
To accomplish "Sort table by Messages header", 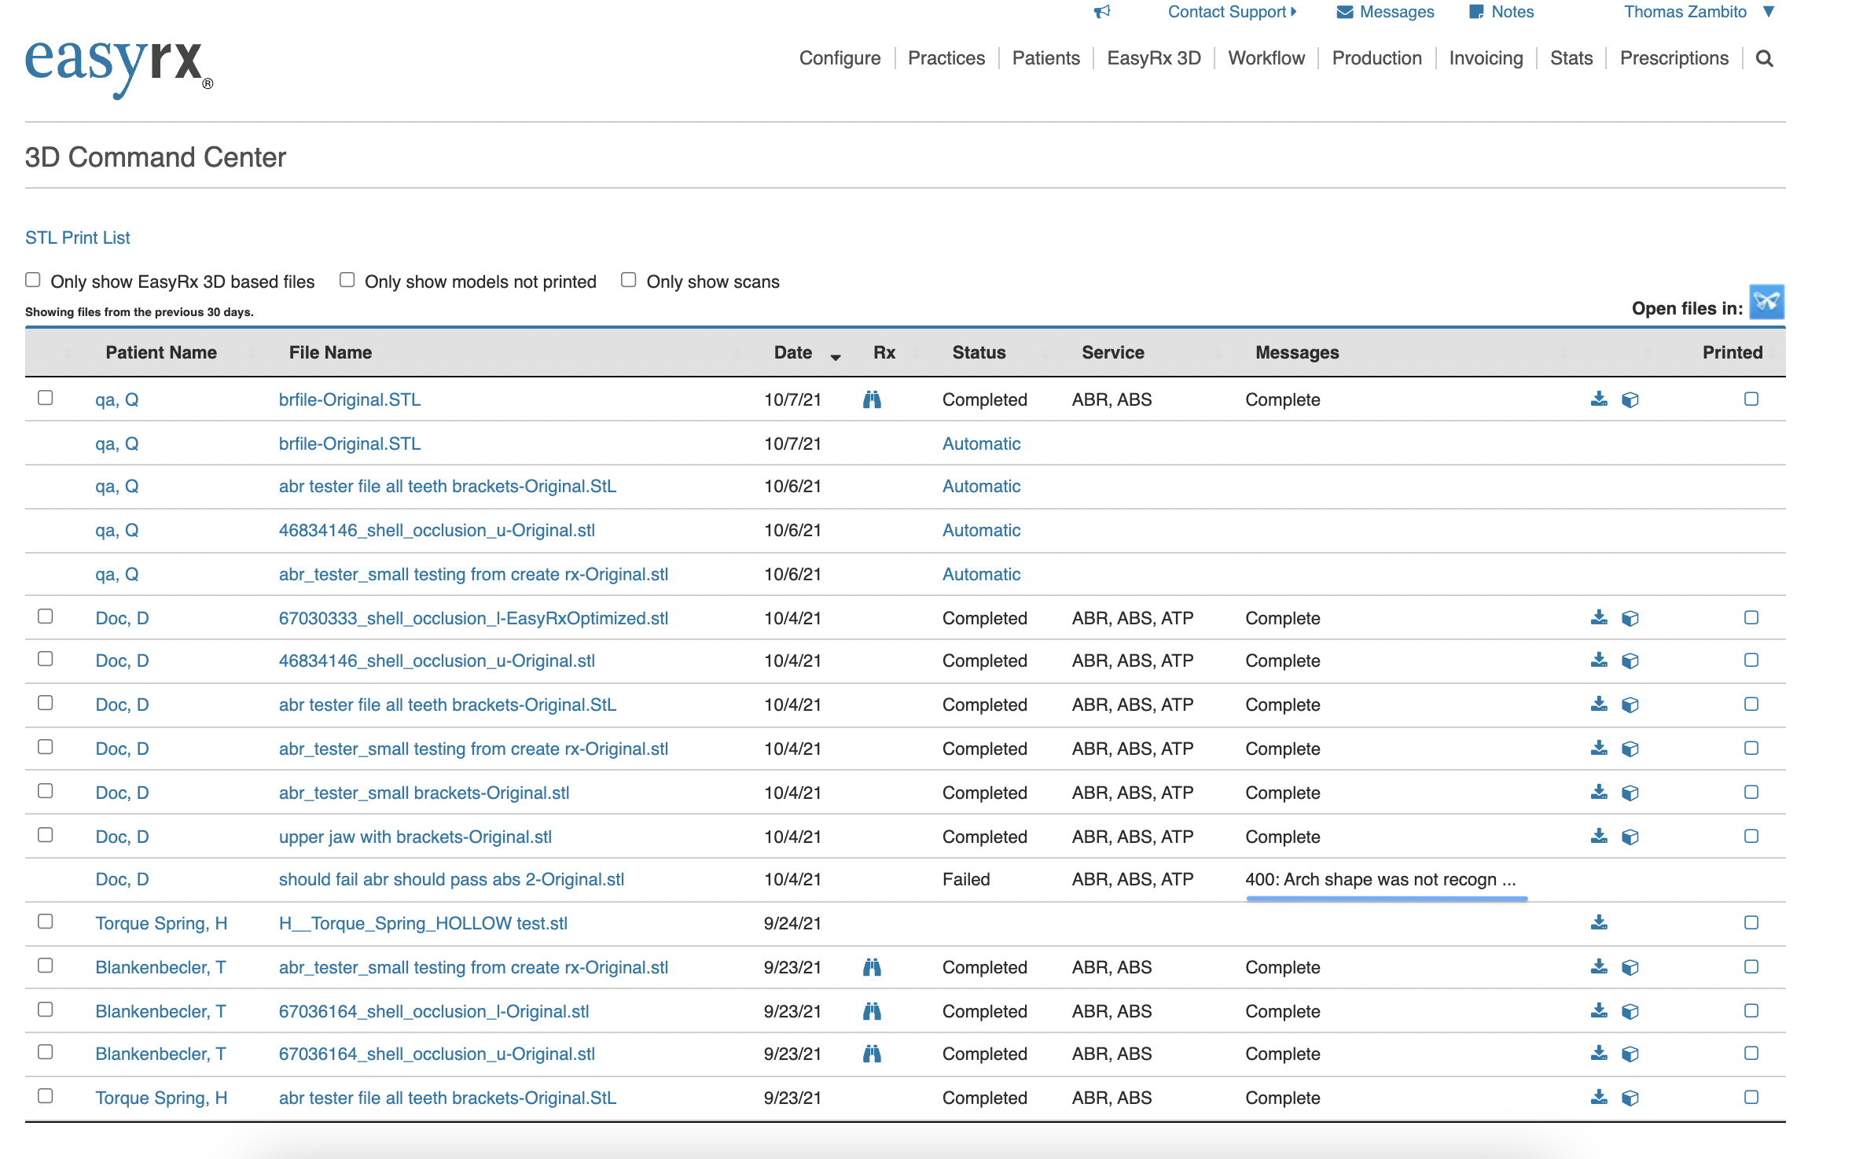I will 1297,352.
